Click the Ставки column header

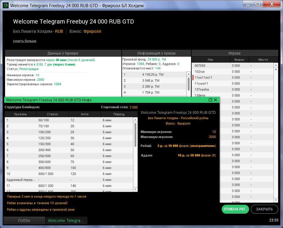(x=52, y=114)
